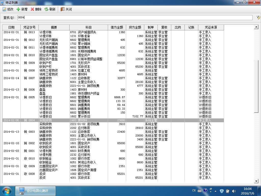Click subject 1606 固定资产清理
This screenshot has width=261, height=196.
coord(83,170)
